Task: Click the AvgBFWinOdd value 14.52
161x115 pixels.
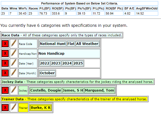Action: click(147, 13)
